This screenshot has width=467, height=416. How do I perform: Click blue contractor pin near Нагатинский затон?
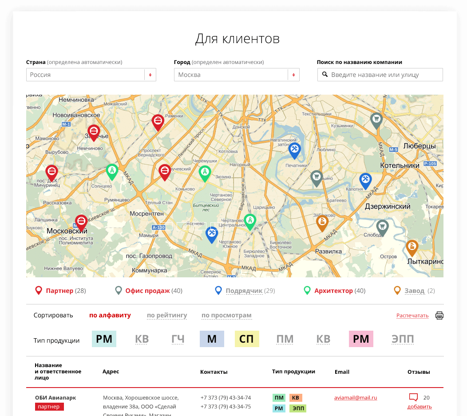click(x=295, y=150)
